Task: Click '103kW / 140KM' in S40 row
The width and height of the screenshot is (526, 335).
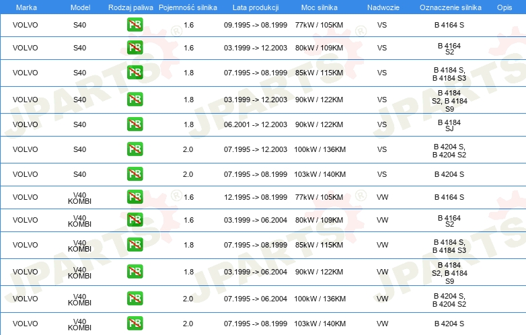Action: pos(320,174)
